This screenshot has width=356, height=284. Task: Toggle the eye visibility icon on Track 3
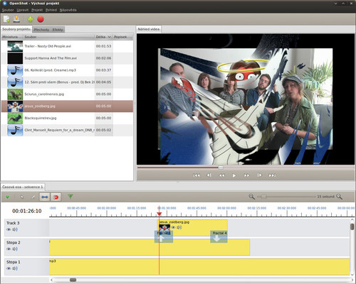pos(9,229)
